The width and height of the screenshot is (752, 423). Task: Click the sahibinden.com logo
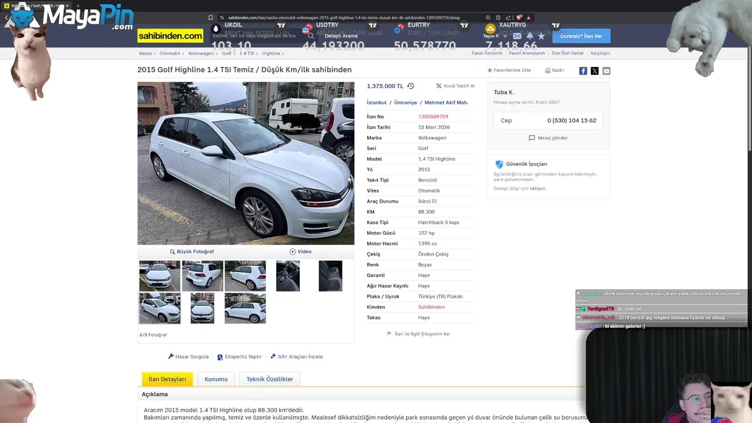pyautogui.click(x=170, y=36)
